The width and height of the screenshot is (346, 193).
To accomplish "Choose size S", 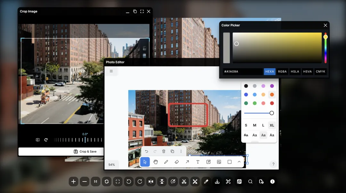I will [246, 125].
